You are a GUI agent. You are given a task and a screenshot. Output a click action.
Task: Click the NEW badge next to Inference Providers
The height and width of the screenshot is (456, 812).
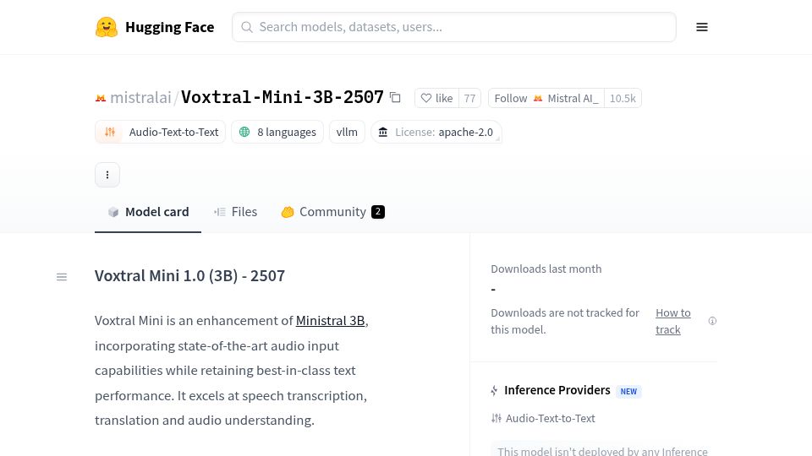click(x=628, y=391)
